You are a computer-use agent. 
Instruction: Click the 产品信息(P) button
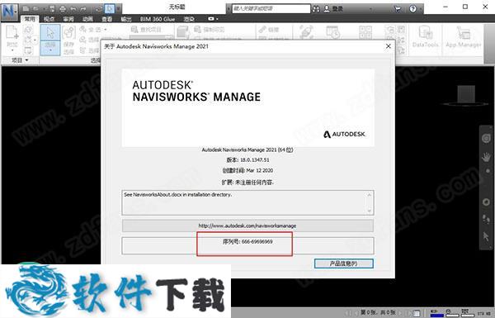[344, 263]
